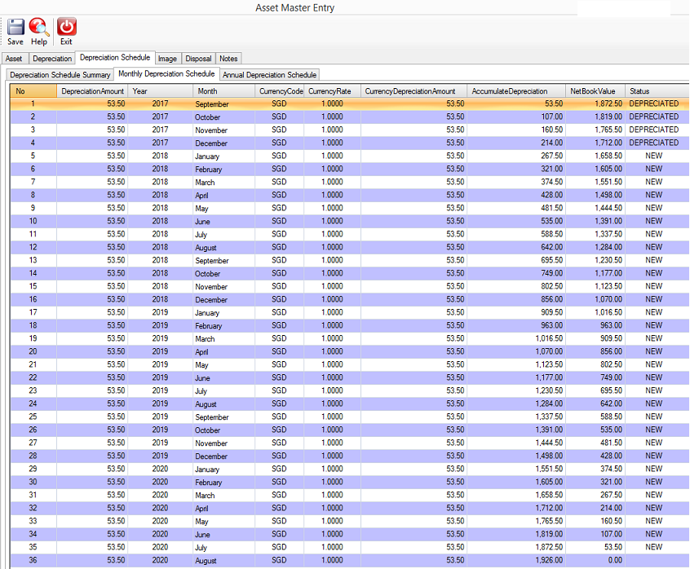The image size is (690, 569).
Task: Click the CurrencyCode column header
Action: (x=280, y=91)
